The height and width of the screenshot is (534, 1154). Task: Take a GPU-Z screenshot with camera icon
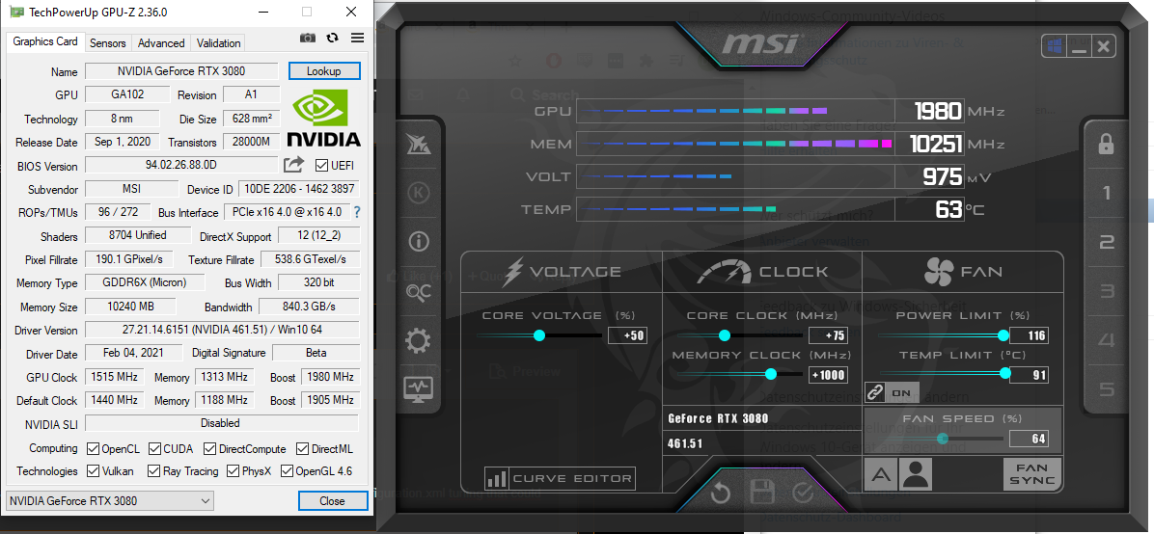click(308, 39)
